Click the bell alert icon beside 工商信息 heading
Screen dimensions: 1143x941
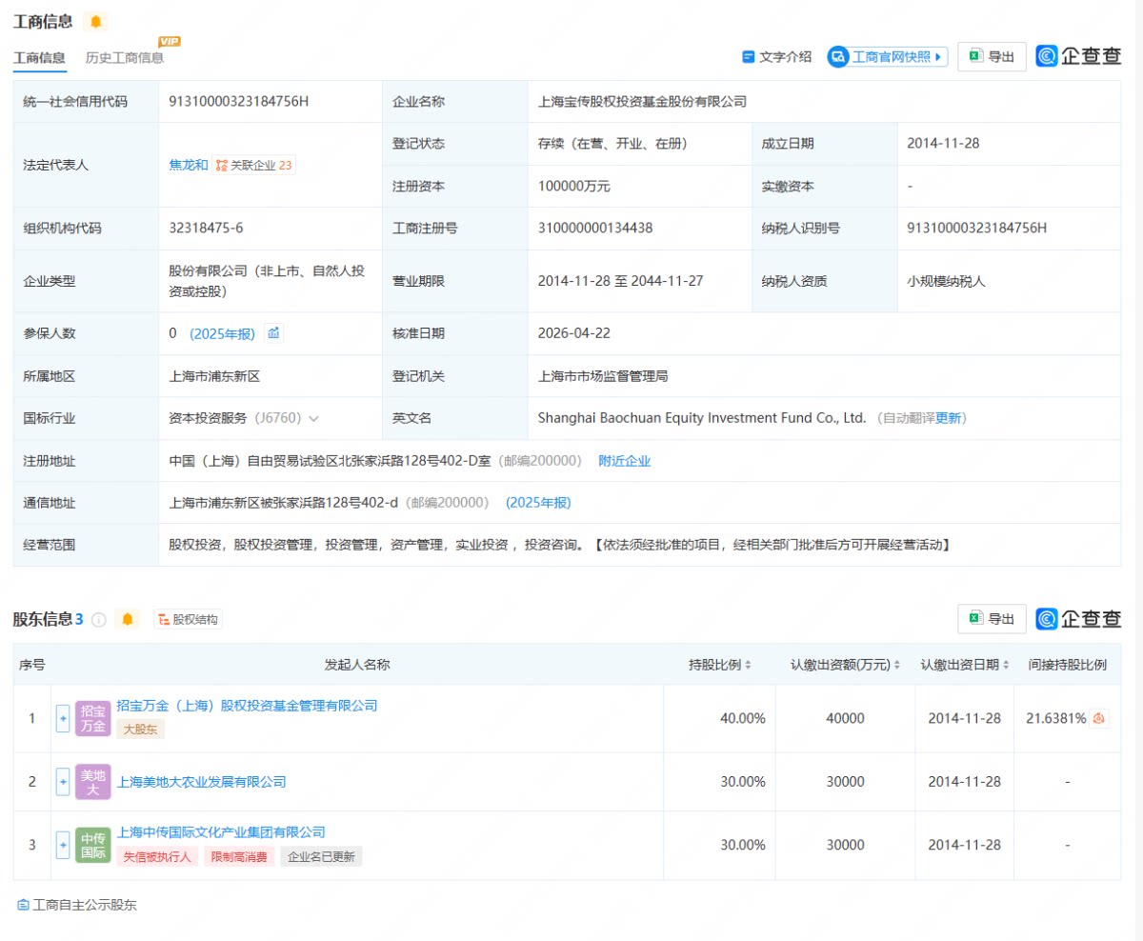pyautogui.click(x=95, y=21)
